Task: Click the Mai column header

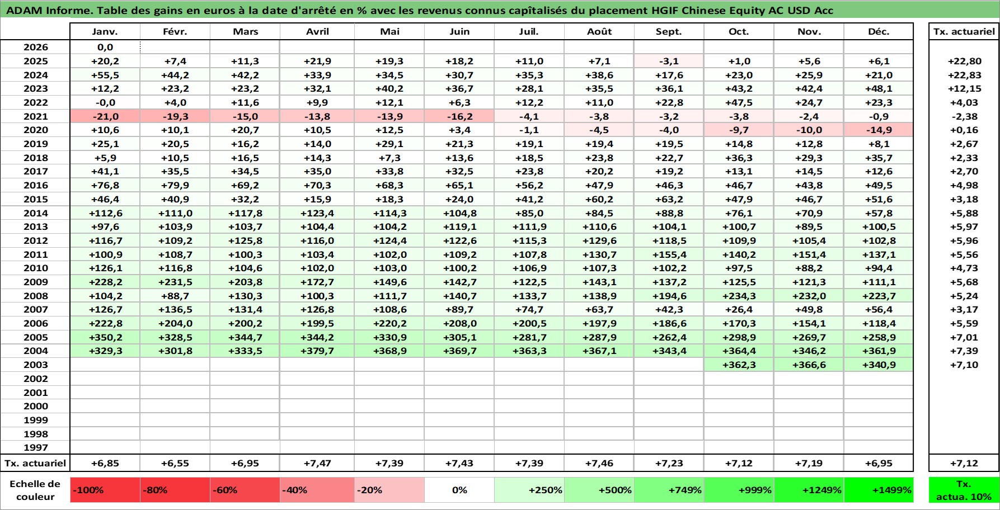Action: tap(389, 32)
